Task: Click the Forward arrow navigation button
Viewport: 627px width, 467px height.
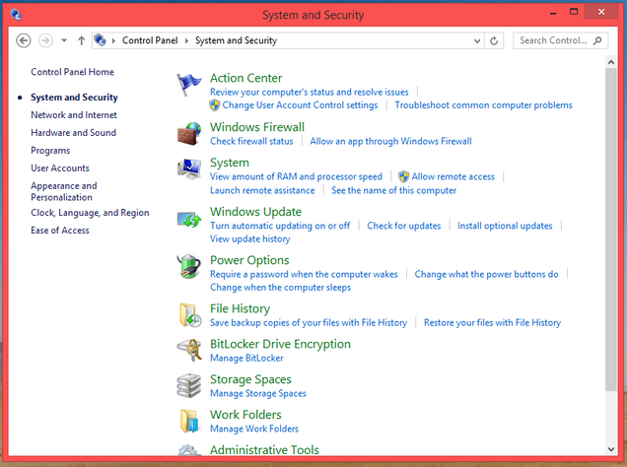Action: click(x=45, y=40)
